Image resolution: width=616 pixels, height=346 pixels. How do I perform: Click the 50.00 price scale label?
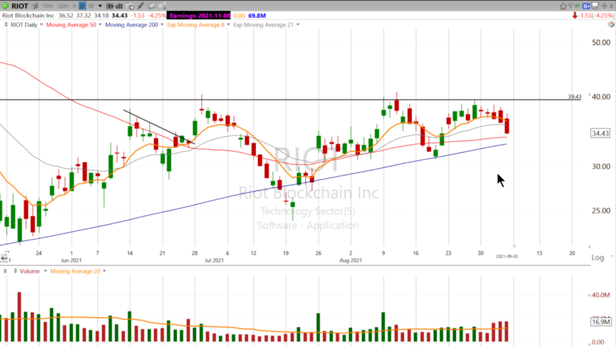(x=601, y=42)
